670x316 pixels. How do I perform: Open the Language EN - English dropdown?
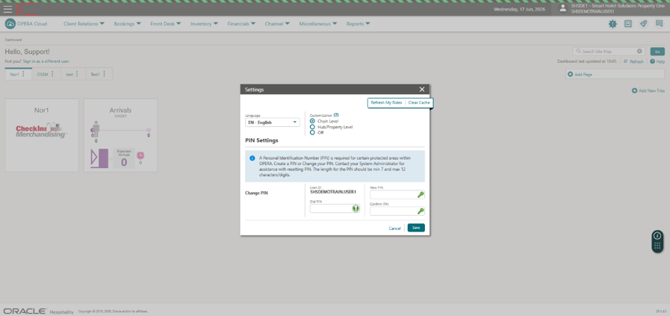tap(273, 123)
